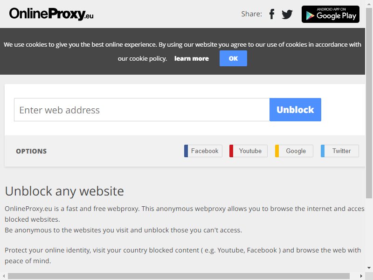This screenshot has height=280, width=373.
Task: Select the Twitter quick link
Action: pyautogui.click(x=340, y=151)
